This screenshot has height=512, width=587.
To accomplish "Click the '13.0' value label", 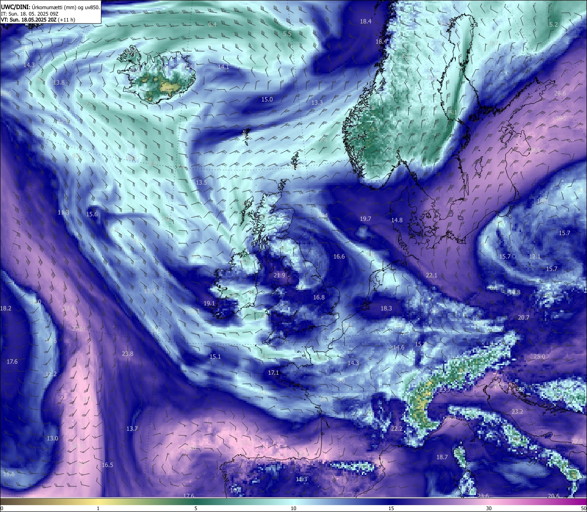I will coord(52,439).
